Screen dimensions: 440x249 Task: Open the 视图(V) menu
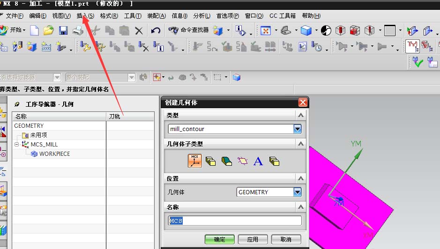(61, 16)
